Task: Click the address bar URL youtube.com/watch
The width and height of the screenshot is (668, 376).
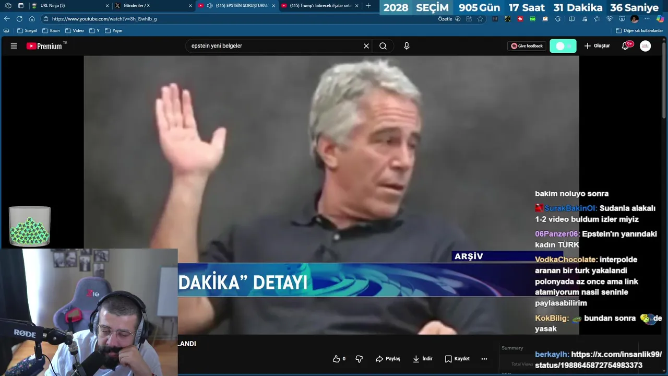Action: tap(104, 19)
